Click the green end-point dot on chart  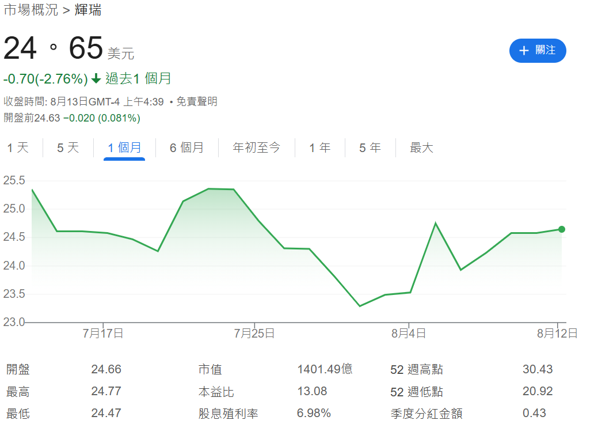tap(561, 229)
